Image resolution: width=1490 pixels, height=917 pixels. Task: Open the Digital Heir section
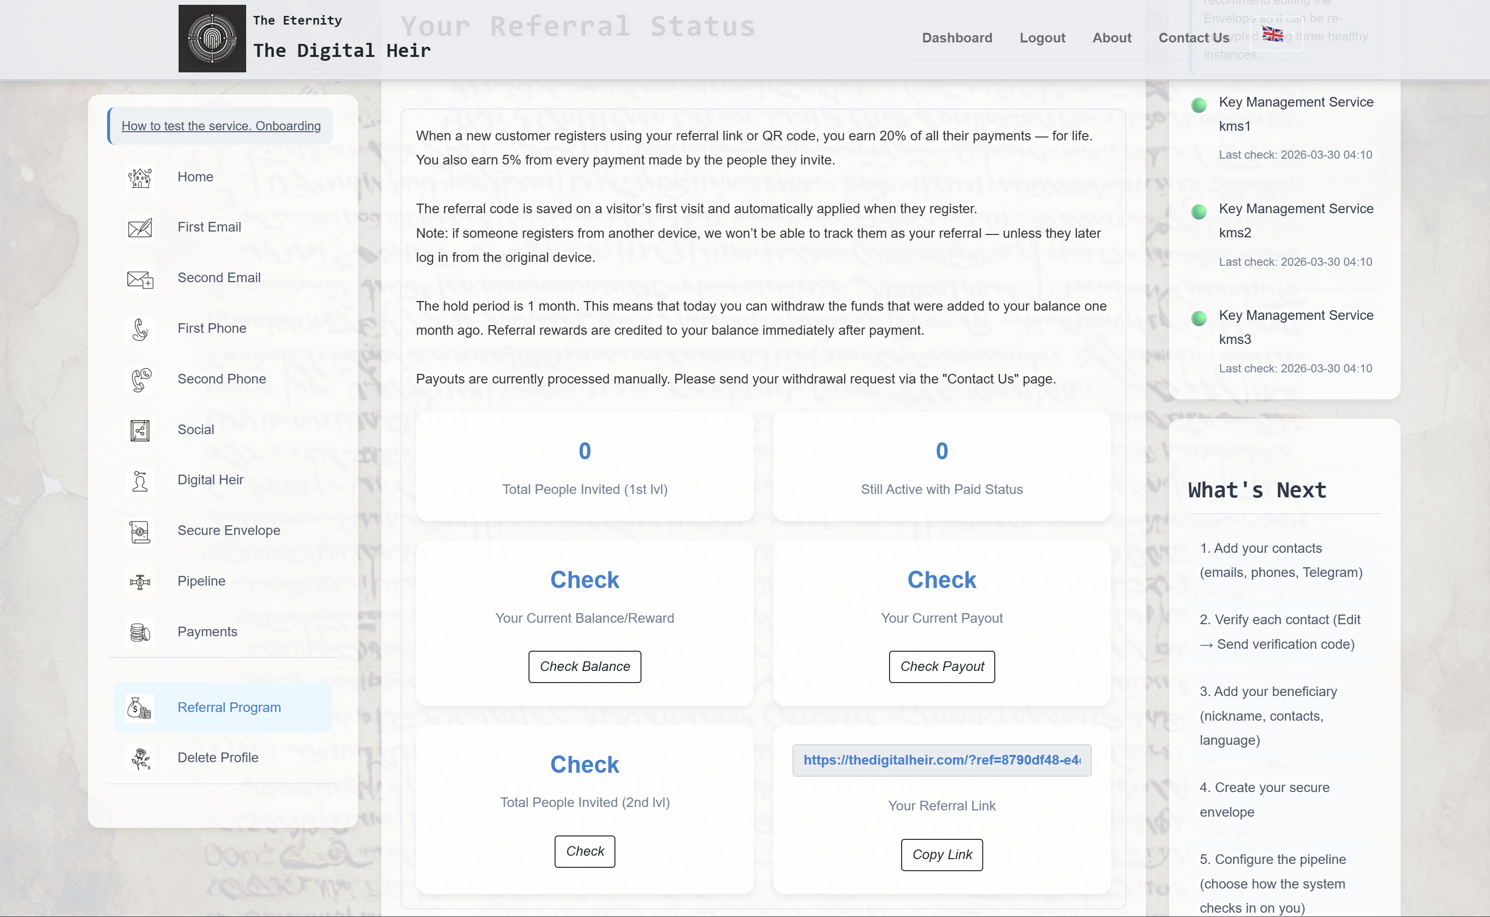point(223,480)
